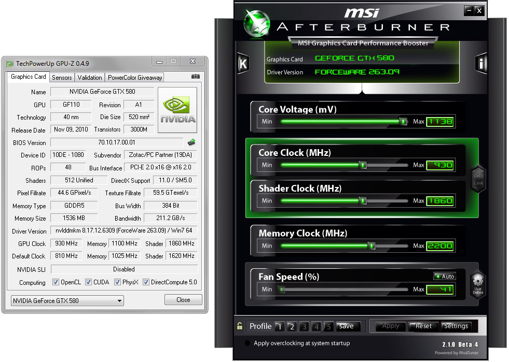Viewport: 509px width, 362px height.
Task: Open the fan User Define gear icon
Action: pyautogui.click(x=478, y=284)
